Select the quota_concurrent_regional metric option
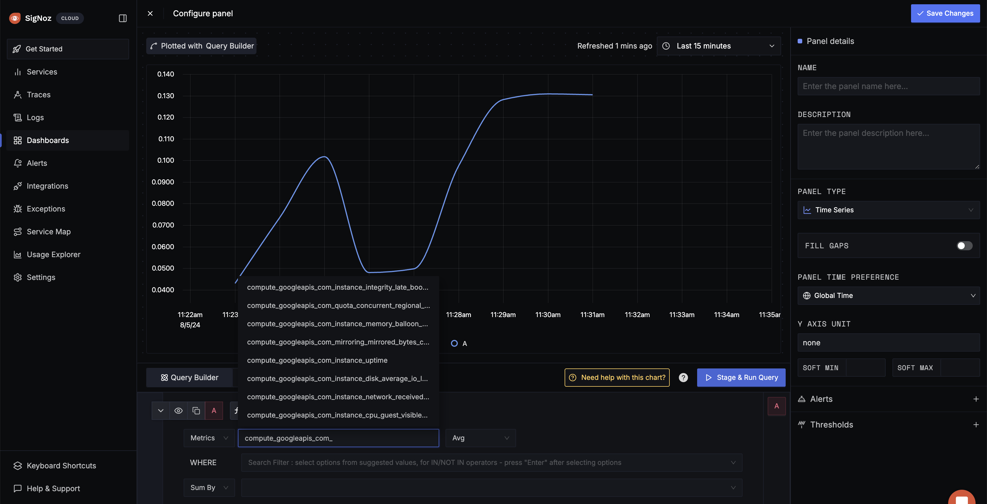This screenshot has width=987, height=504. [x=338, y=306]
